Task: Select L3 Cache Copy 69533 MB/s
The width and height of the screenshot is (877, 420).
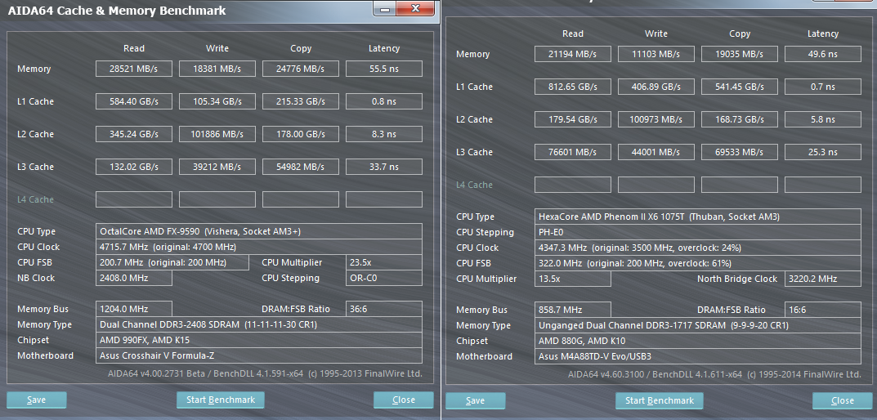Action: click(740, 152)
